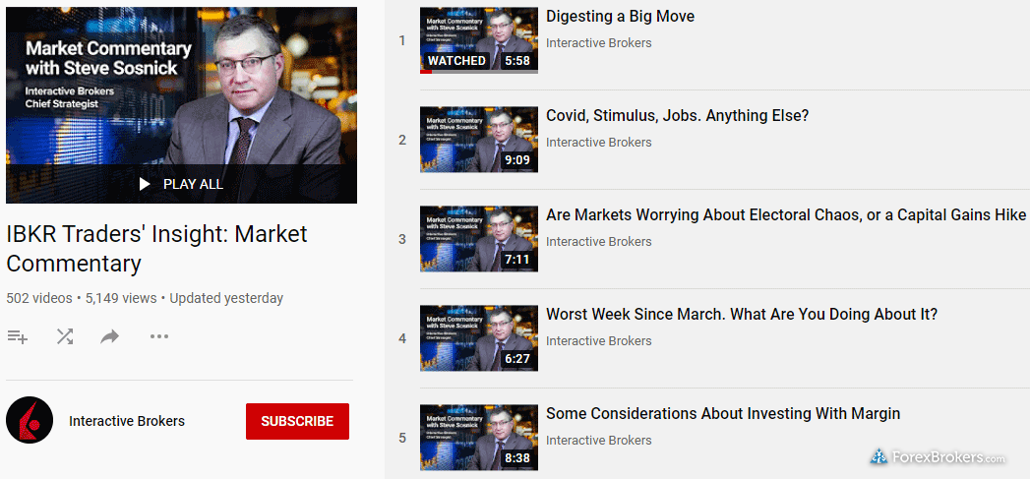Click the 5:58 duration badge
Viewport: 1030px width, 479px height.
click(x=517, y=61)
